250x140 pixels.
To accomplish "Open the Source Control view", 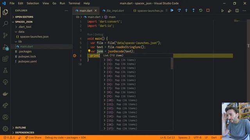I will (5, 35).
